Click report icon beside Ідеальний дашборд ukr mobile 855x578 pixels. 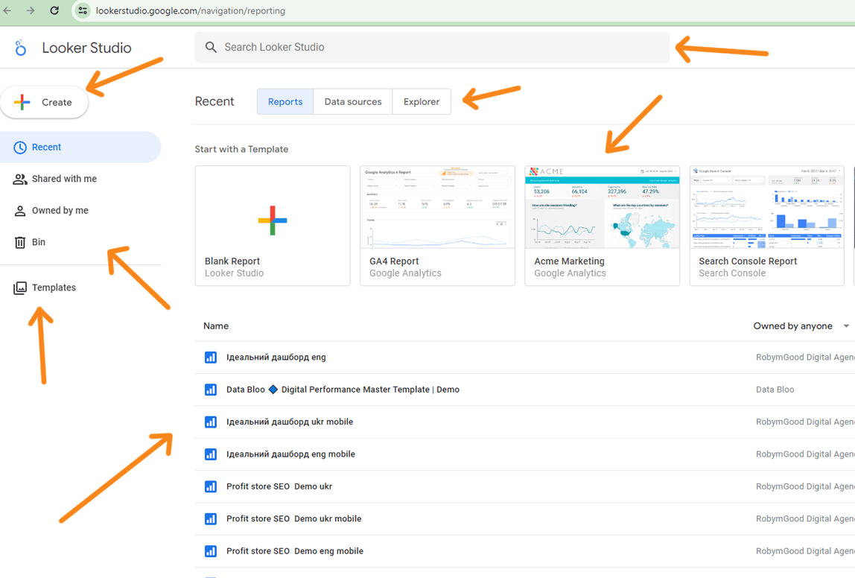pos(211,422)
